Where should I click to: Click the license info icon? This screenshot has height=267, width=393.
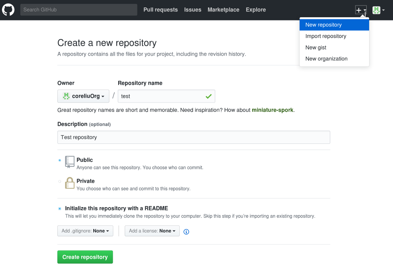[186, 232]
